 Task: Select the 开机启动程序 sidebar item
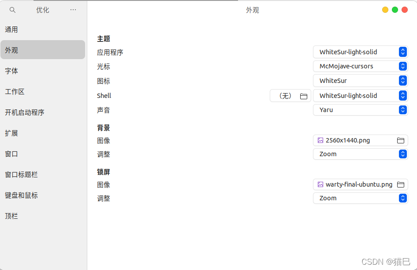43,112
